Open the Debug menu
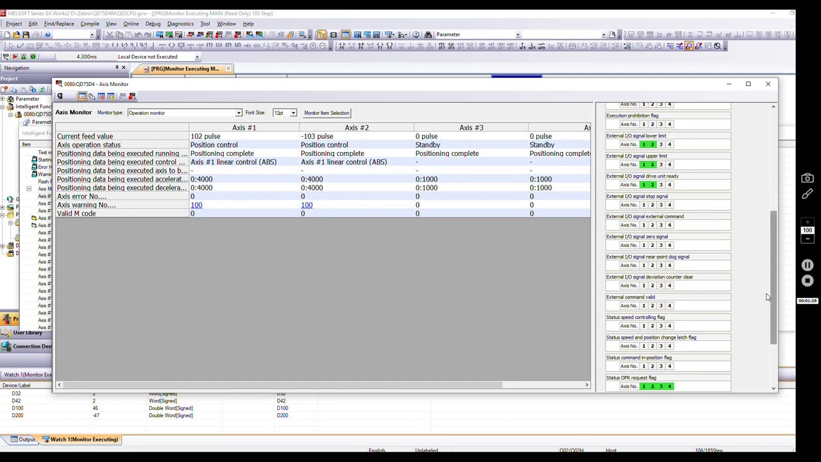This screenshot has width=821, height=462. [x=153, y=24]
